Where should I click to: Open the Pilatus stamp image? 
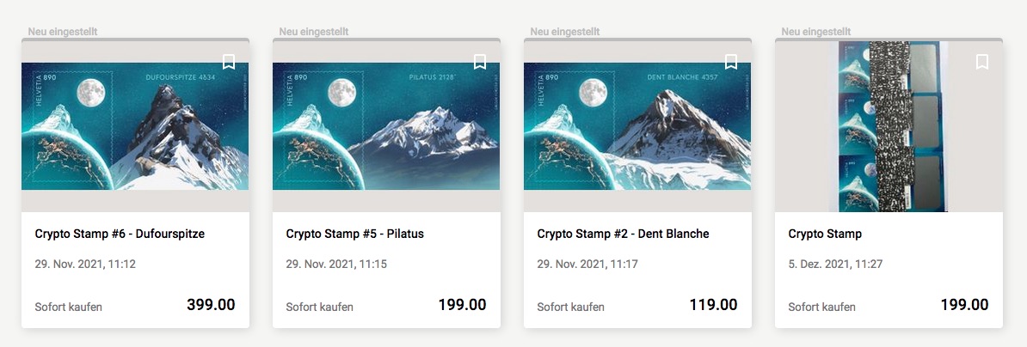pyautogui.click(x=386, y=126)
